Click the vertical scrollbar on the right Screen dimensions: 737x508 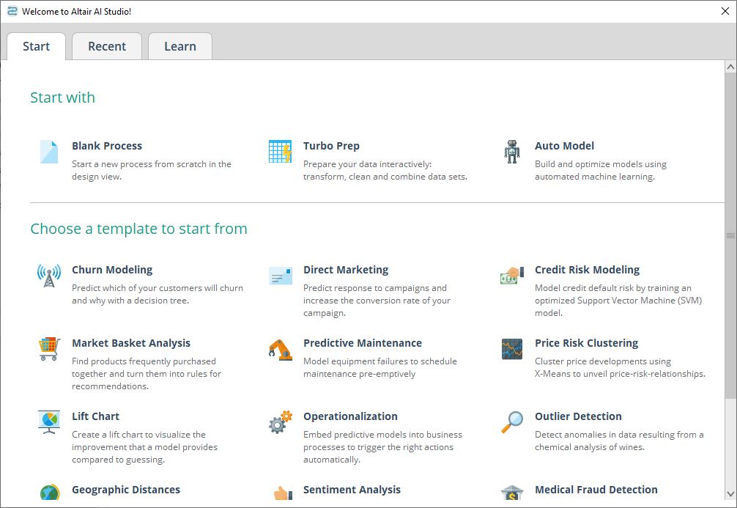click(x=730, y=235)
